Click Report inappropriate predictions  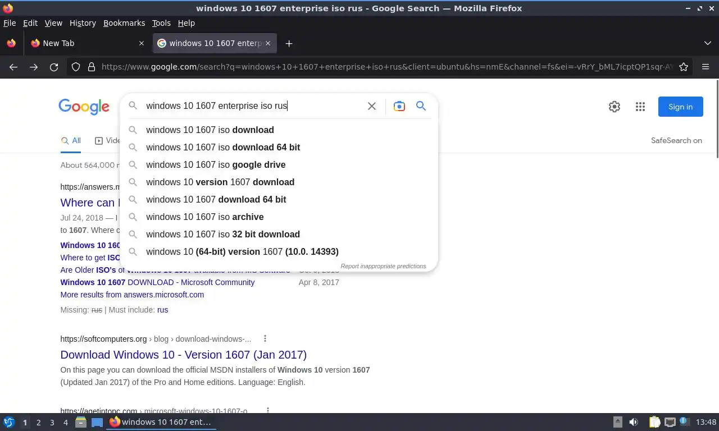383,266
